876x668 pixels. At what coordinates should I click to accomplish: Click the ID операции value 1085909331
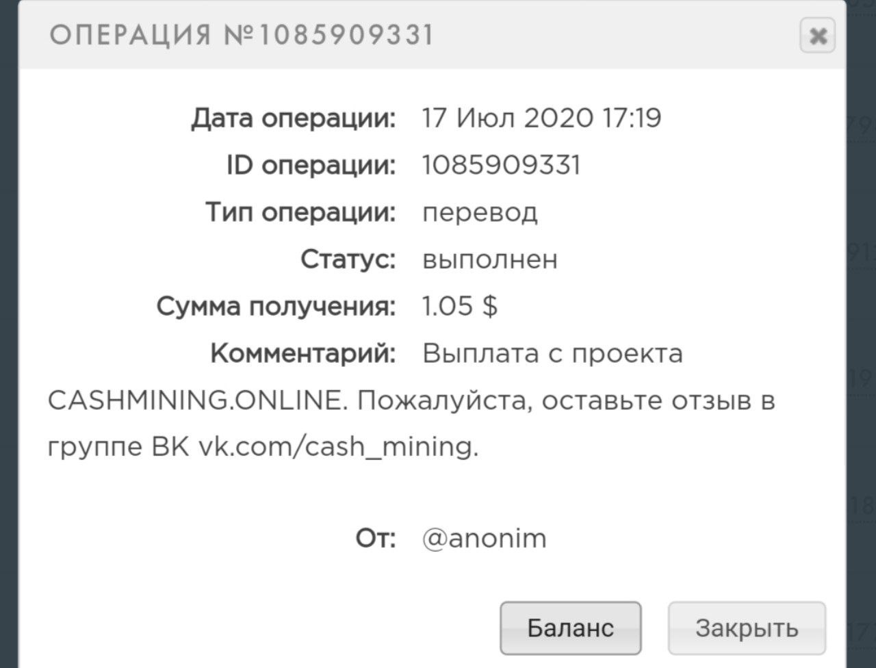pos(501,166)
